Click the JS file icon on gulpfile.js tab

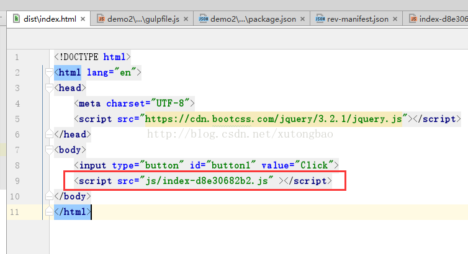(x=101, y=19)
